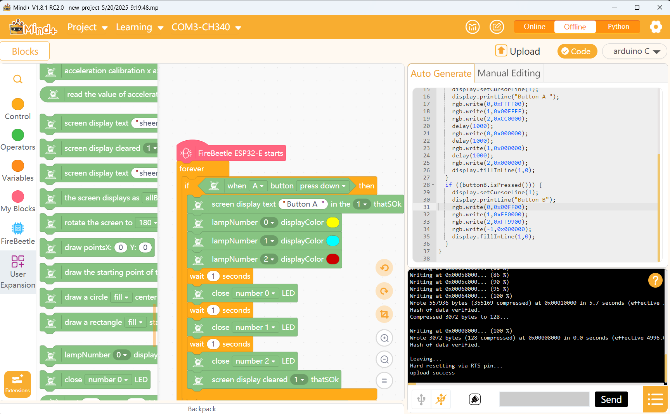Click the Send button in serial panel
Image resolution: width=670 pixels, height=414 pixels.
pos(611,399)
